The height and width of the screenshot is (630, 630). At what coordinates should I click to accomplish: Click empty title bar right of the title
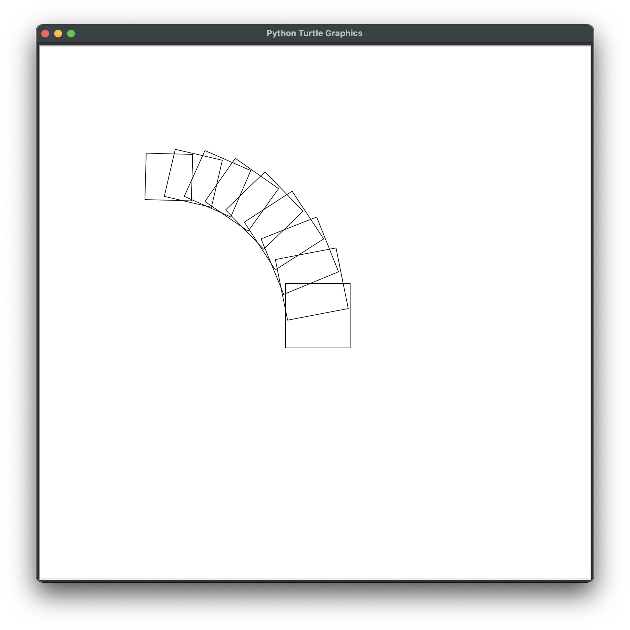473,33
